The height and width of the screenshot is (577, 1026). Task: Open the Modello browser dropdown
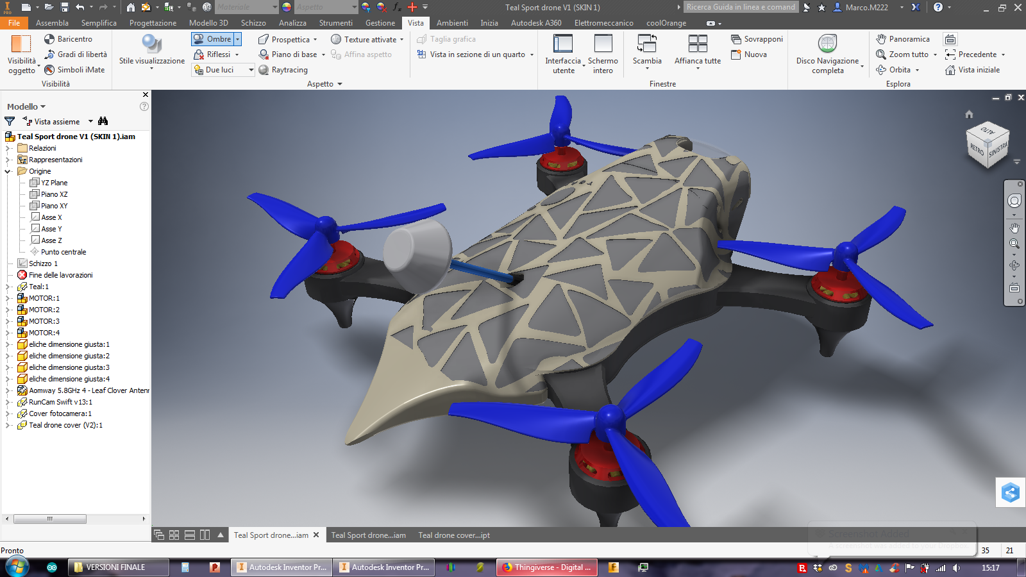click(x=43, y=106)
